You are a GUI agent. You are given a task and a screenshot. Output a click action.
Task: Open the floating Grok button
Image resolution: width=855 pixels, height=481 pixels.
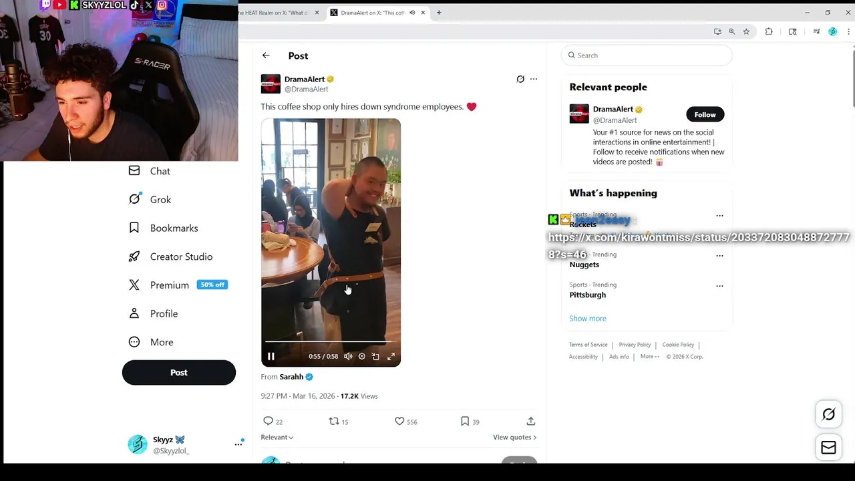click(x=828, y=414)
